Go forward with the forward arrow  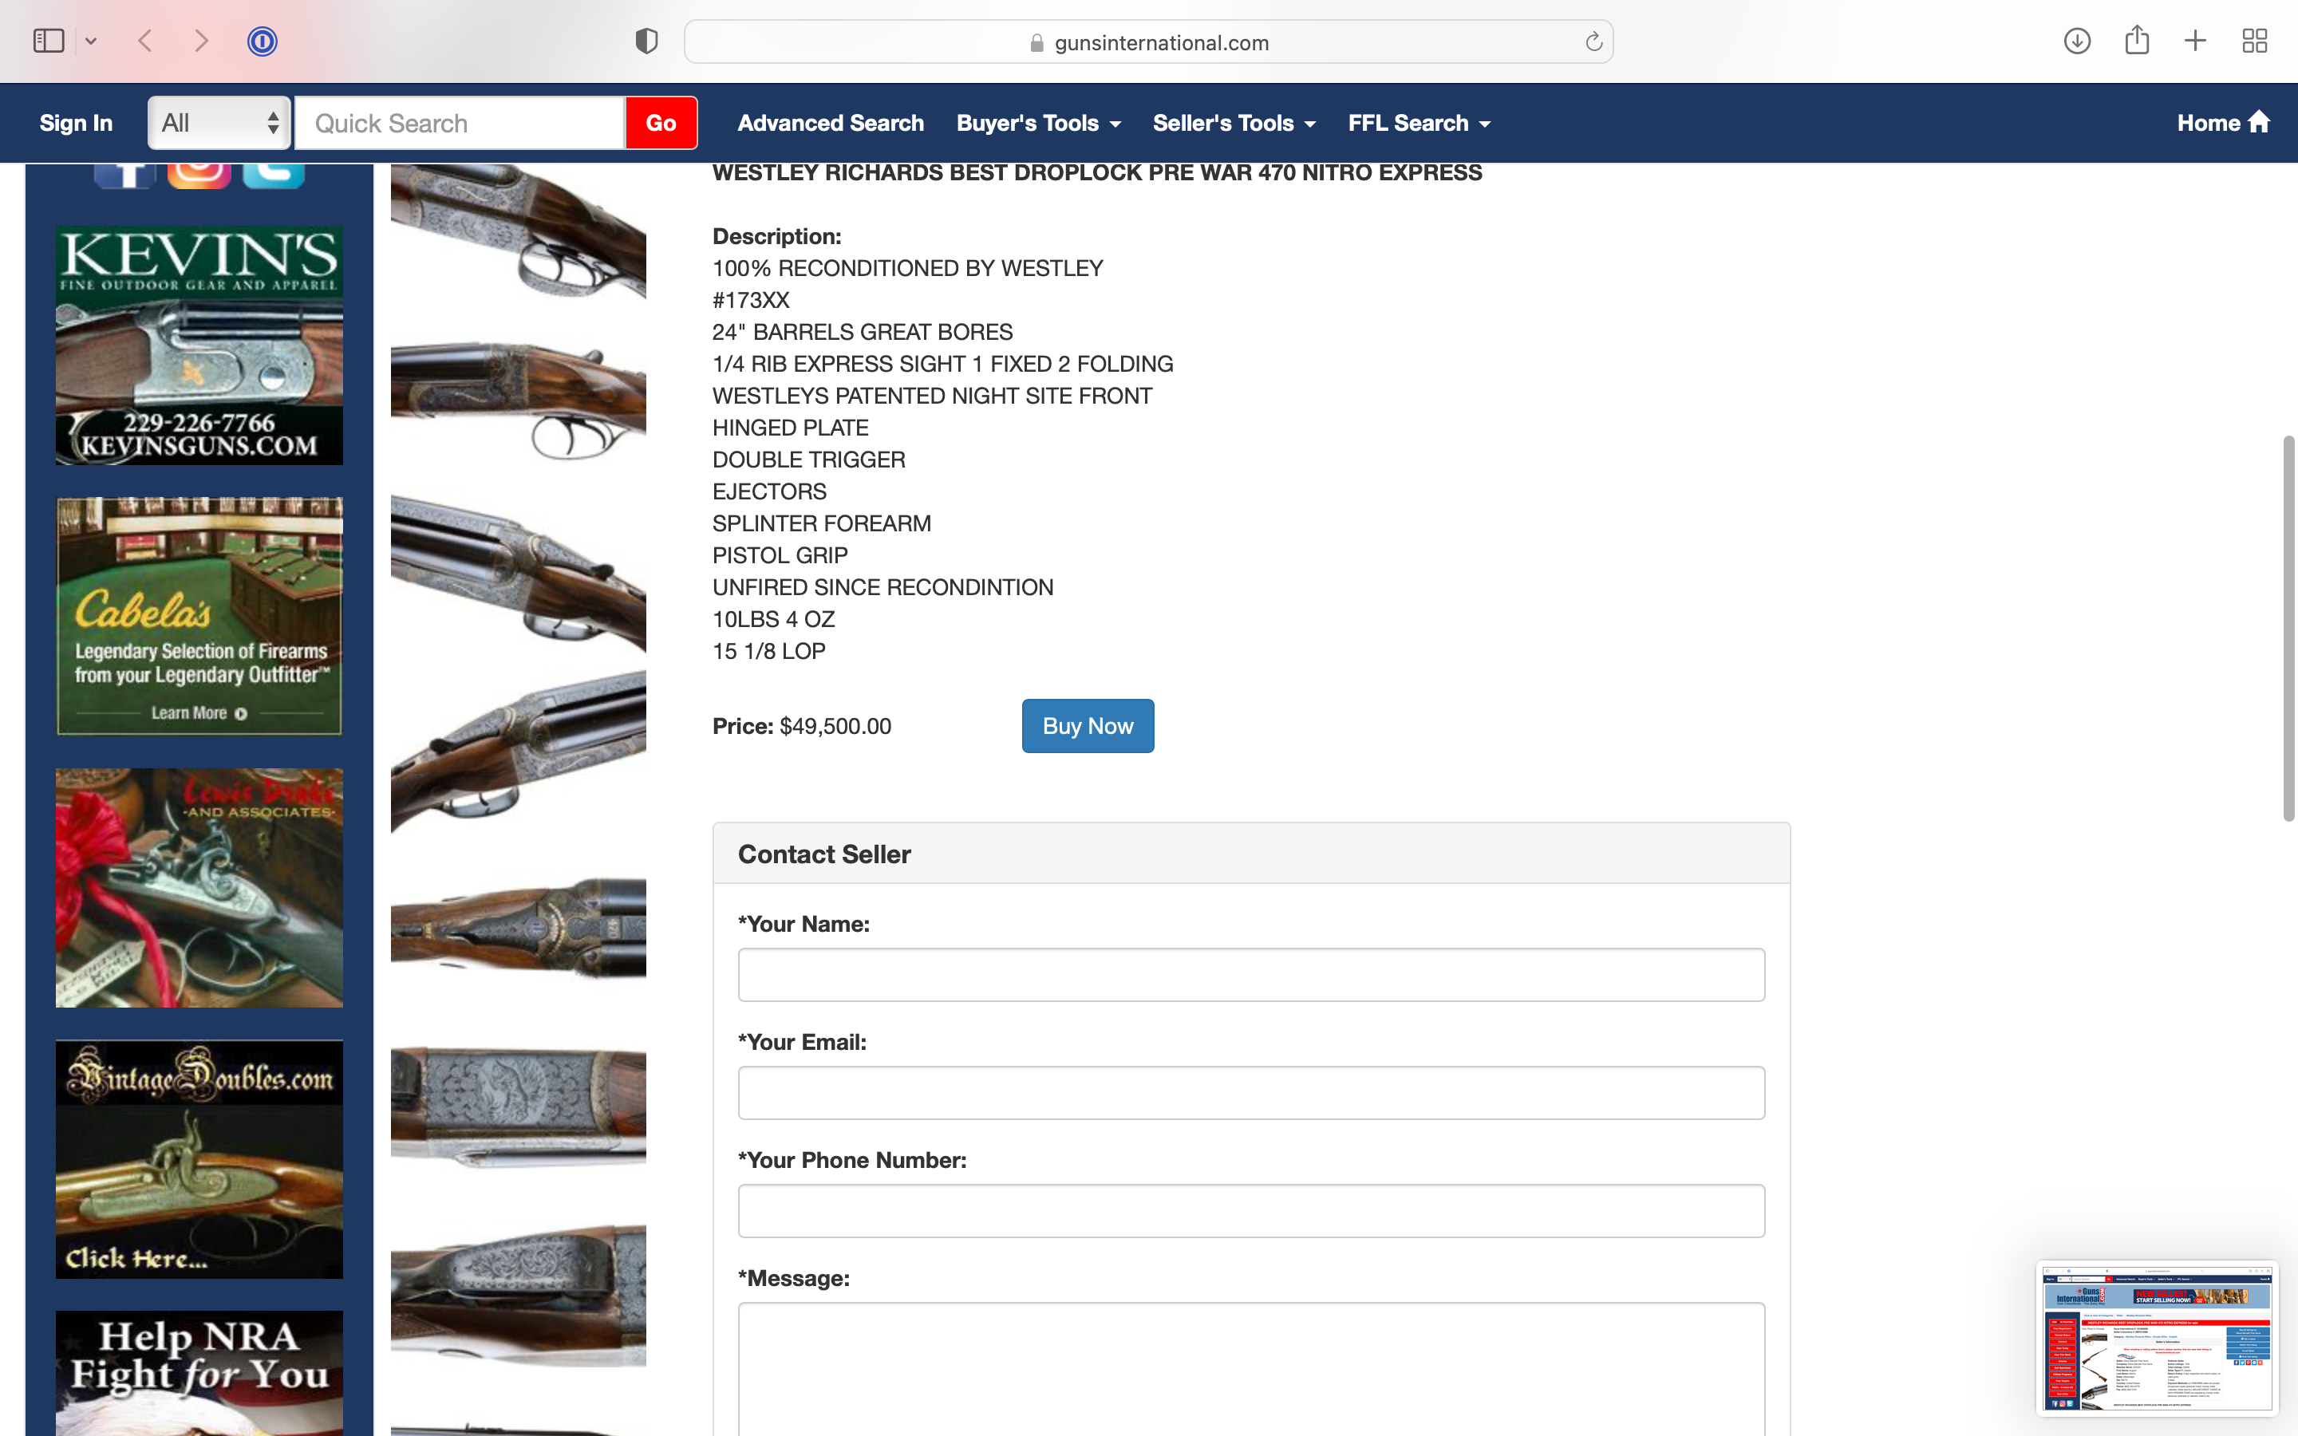pos(201,41)
